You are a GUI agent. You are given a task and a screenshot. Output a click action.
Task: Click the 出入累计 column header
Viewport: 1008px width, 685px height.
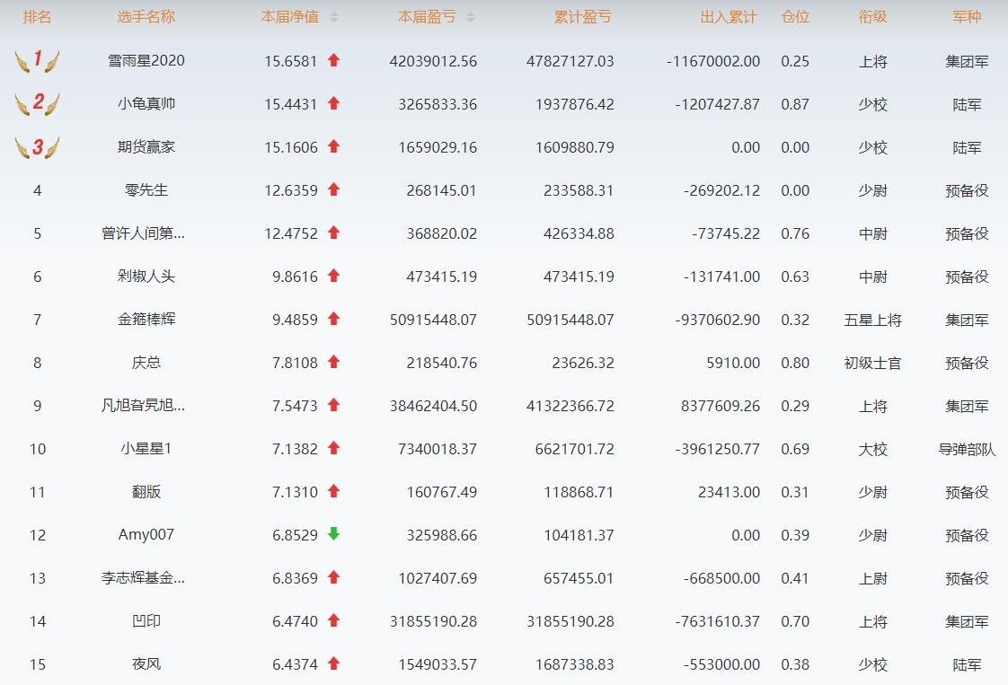coord(728,17)
